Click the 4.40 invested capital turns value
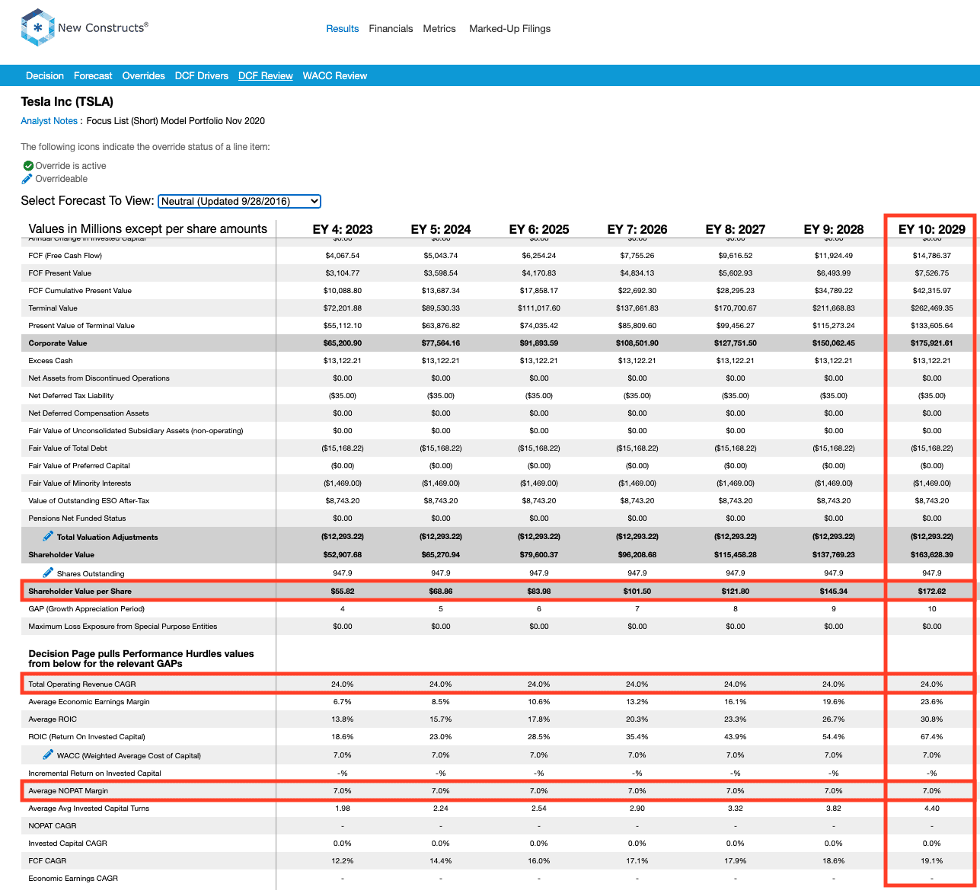 click(932, 809)
